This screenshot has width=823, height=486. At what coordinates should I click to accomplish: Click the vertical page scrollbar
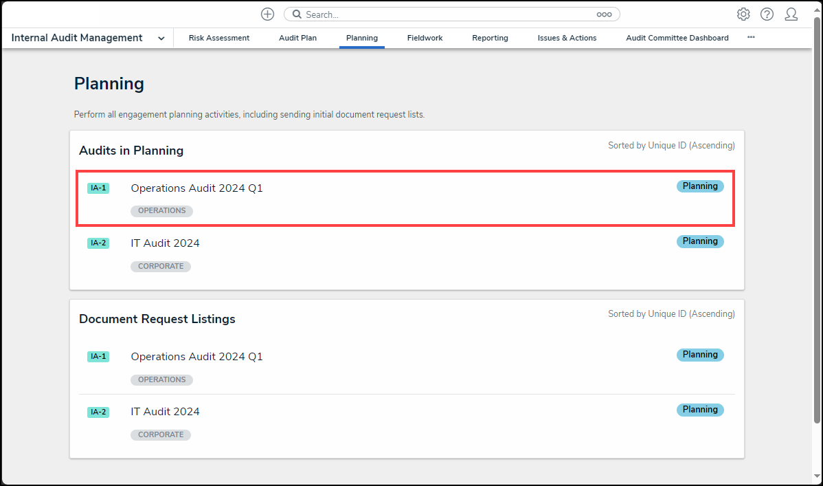[x=817, y=220]
